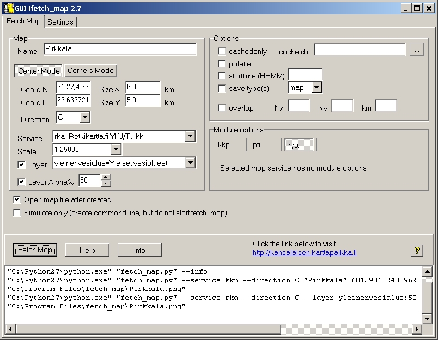Enable the overlap option
Screen dimensions: 438x340
(221, 108)
